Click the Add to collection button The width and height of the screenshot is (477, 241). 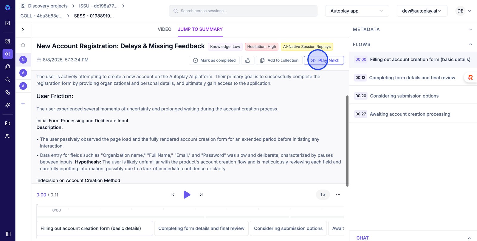pyautogui.click(x=279, y=61)
